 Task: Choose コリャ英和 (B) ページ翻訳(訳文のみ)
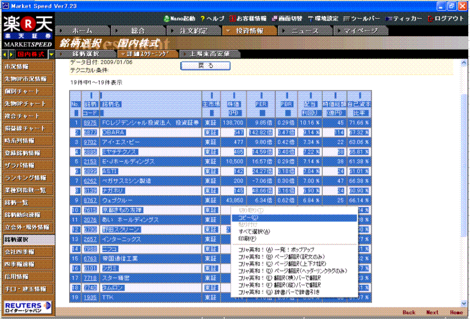(294, 257)
